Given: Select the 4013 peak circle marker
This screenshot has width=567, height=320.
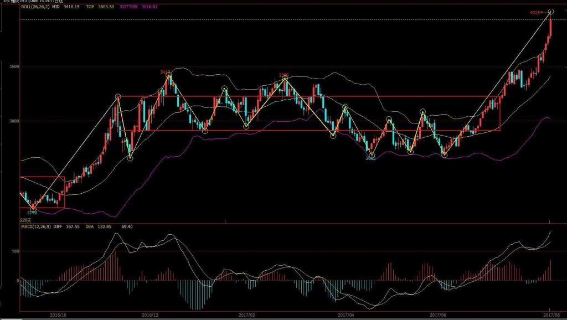Looking at the screenshot, I should 551,12.
